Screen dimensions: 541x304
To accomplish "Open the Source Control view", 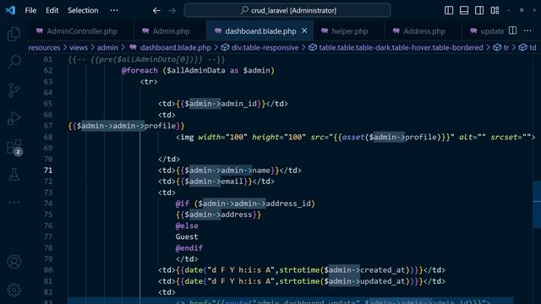I will click(14, 90).
